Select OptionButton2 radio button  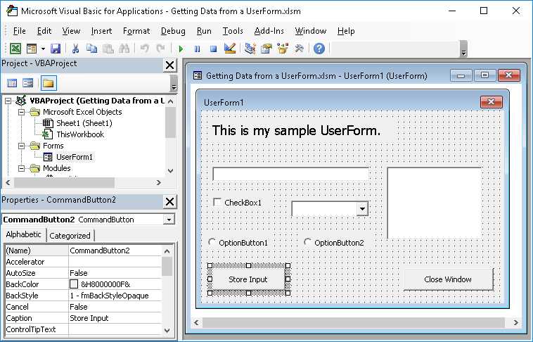[307, 242]
